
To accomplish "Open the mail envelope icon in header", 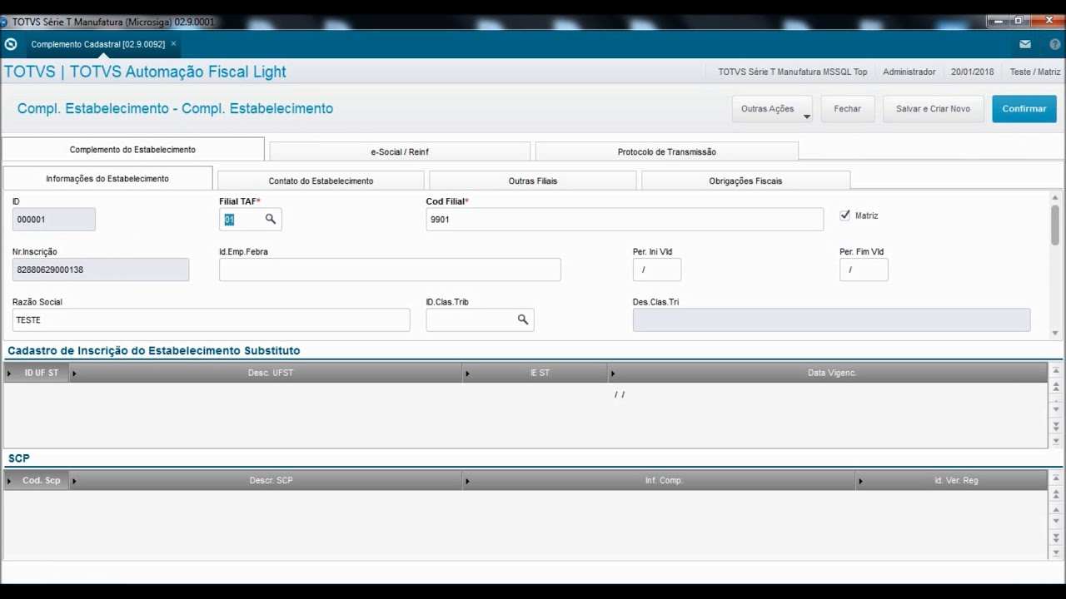I will point(1025,44).
